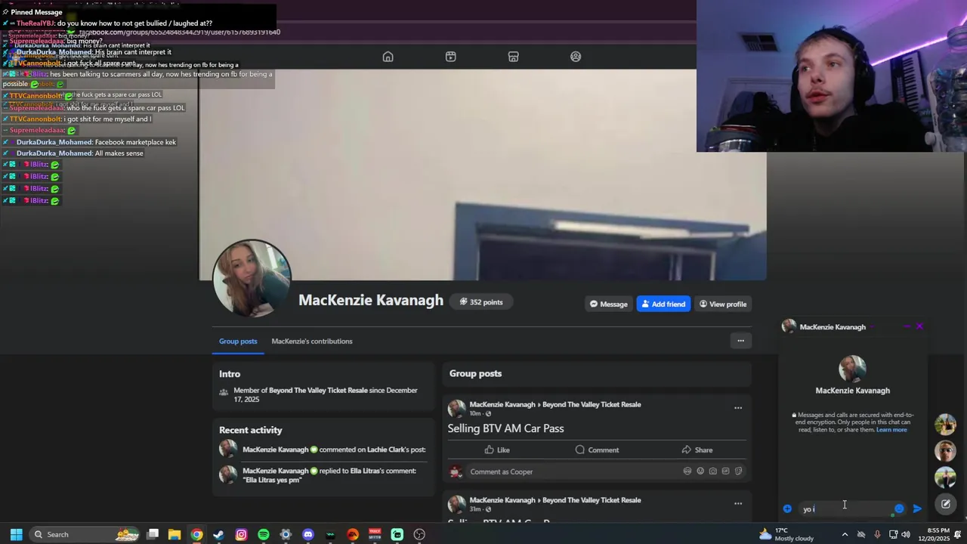Image resolution: width=967 pixels, height=544 pixels.
Task: Open Instagram from the taskbar
Action: pyautogui.click(x=241, y=534)
